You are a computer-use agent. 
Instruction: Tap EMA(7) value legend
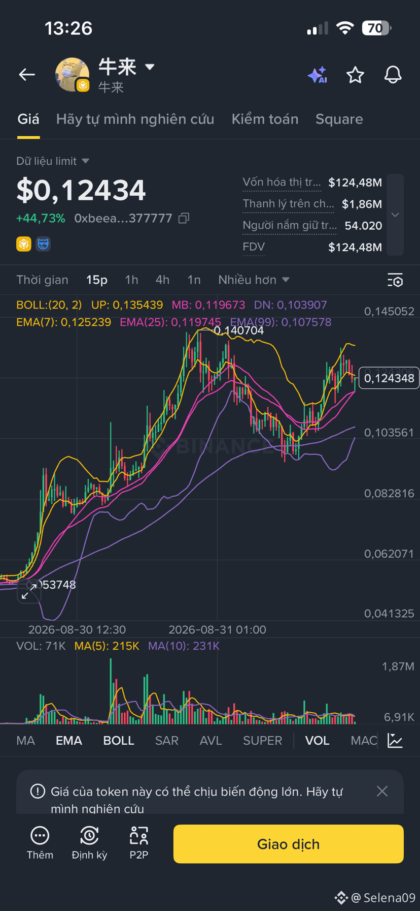tap(63, 322)
